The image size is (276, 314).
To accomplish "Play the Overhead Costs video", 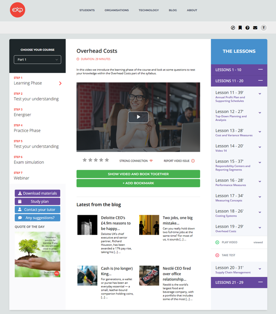I will click(138, 117).
